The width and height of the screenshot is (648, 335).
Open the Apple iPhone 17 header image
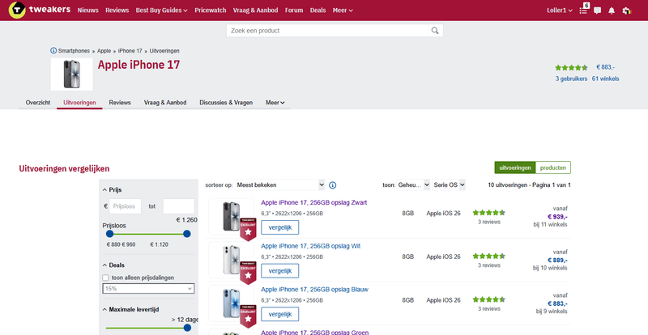(72, 74)
